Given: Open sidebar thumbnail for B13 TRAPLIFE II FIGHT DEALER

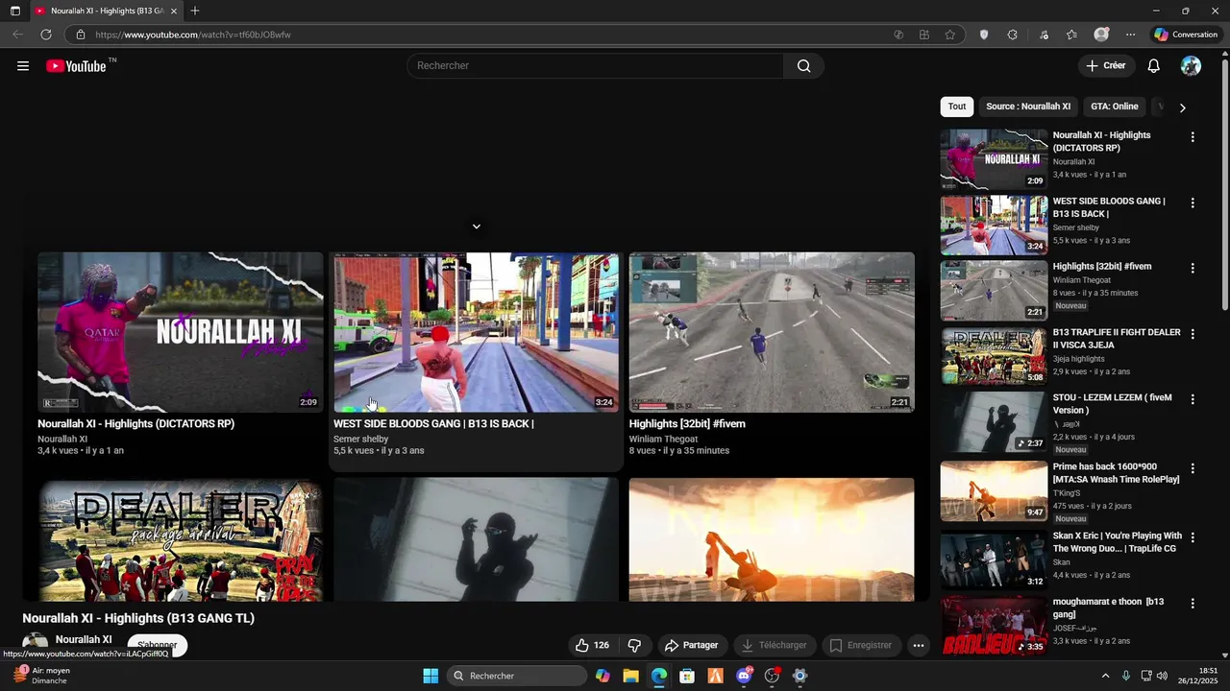Looking at the screenshot, I should click(x=994, y=356).
